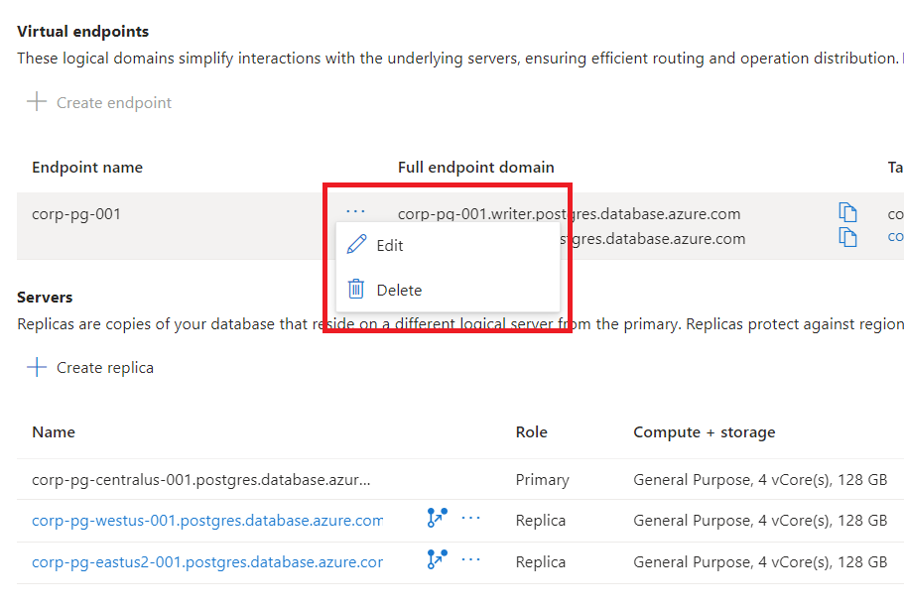Viewport: 904px width, 606px height.
Task: Open the corp-pg-westus-001 replica link
Action: [x=207, y=521]
